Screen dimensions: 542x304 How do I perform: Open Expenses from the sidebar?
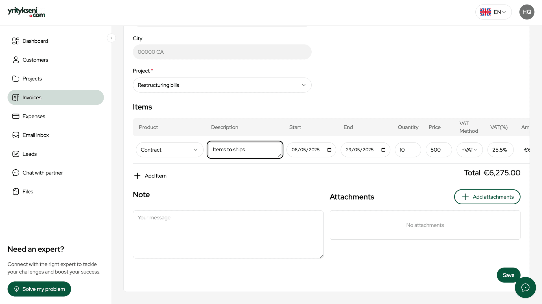(x=34, y=116)
